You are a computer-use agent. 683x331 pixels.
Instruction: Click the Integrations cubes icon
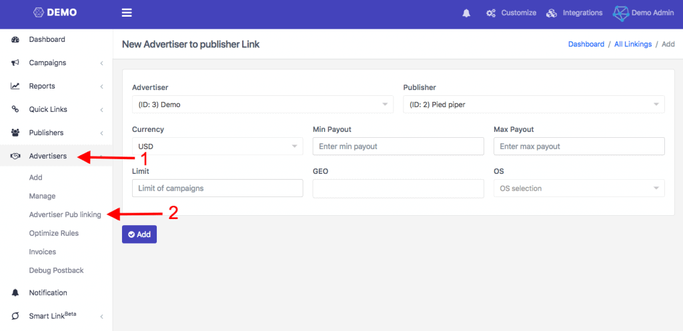point(552,13)
